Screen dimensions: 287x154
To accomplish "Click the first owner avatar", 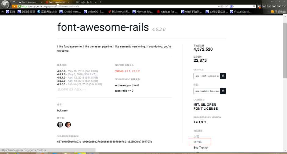I will point(60,125).
